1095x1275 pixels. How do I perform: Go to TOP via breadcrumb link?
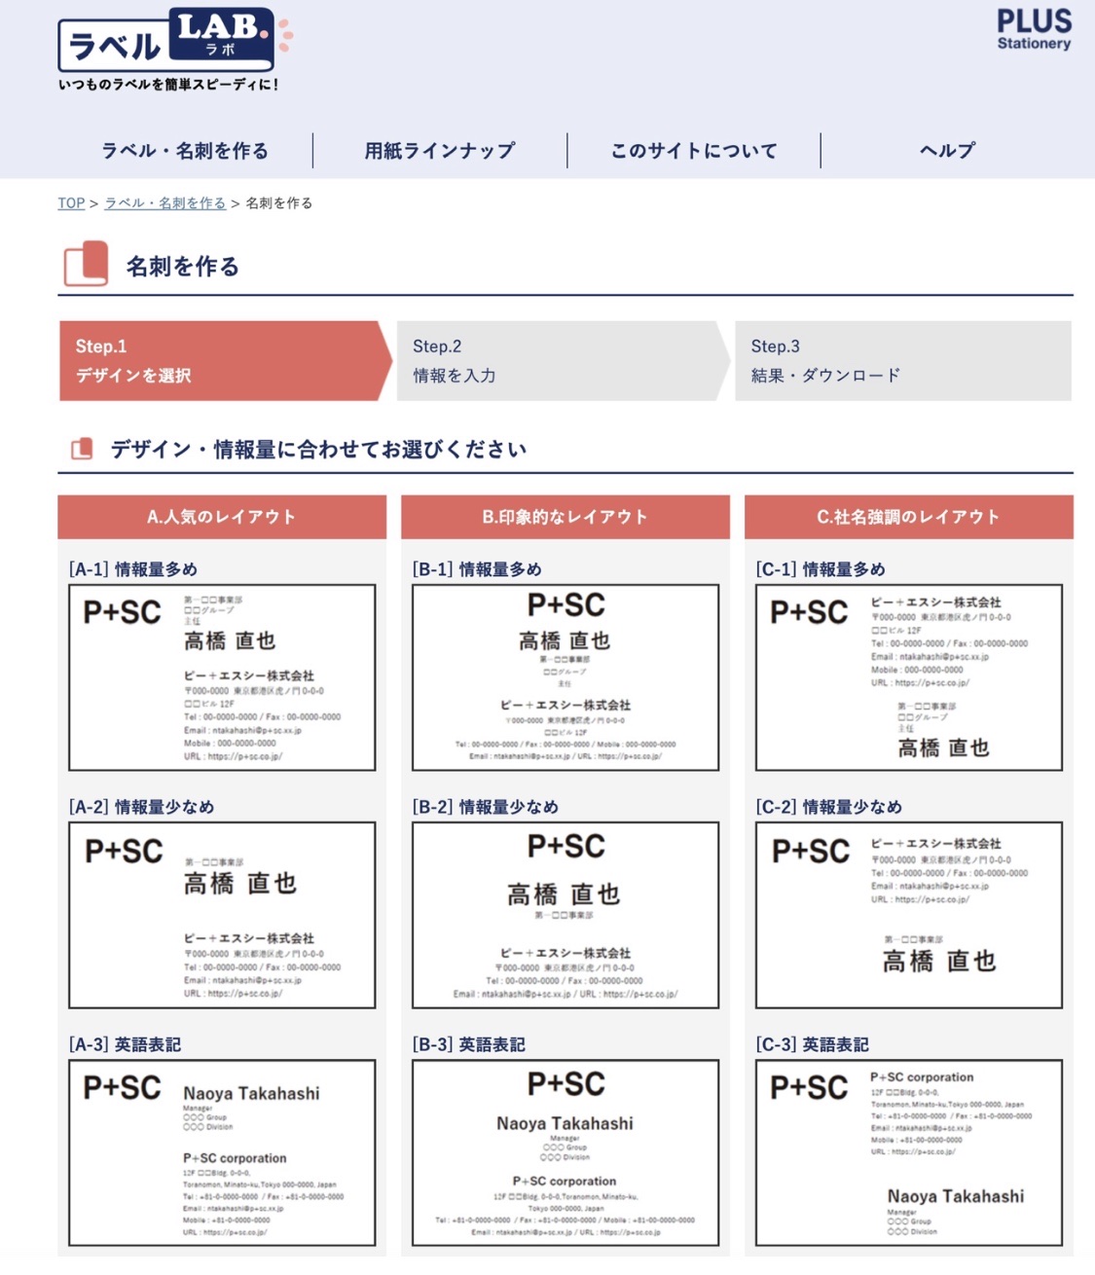(71, 203)
